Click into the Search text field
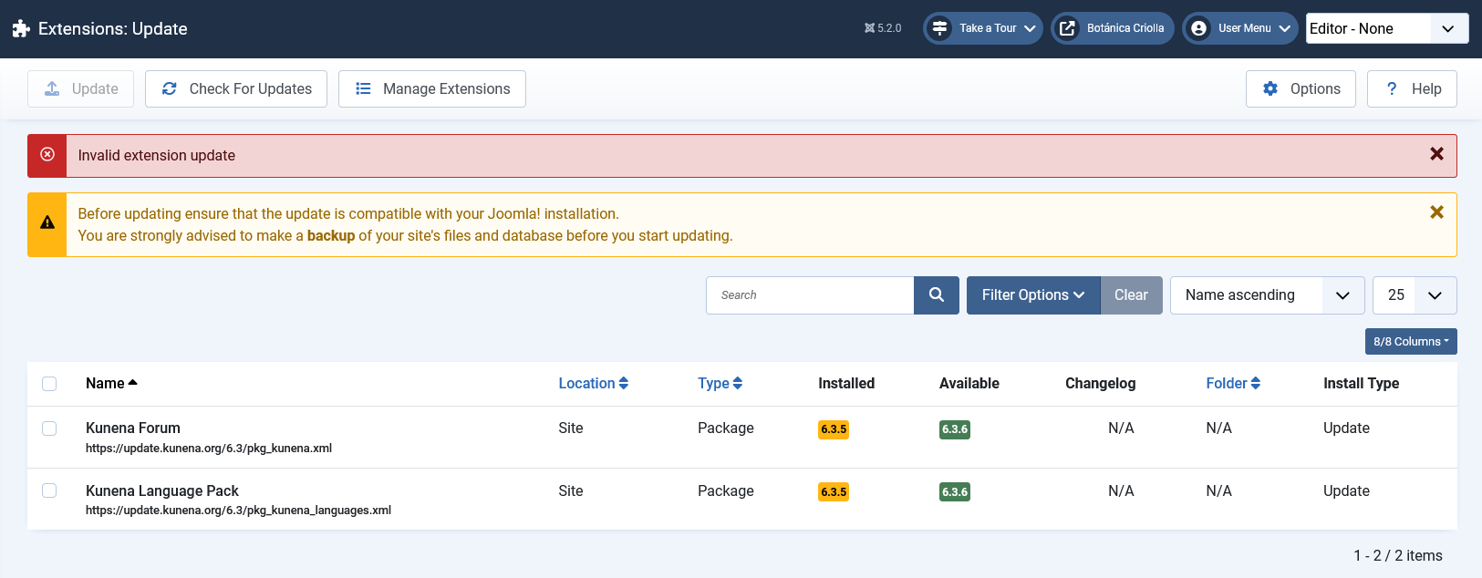The image size is (1482, 578). [810, 295]
